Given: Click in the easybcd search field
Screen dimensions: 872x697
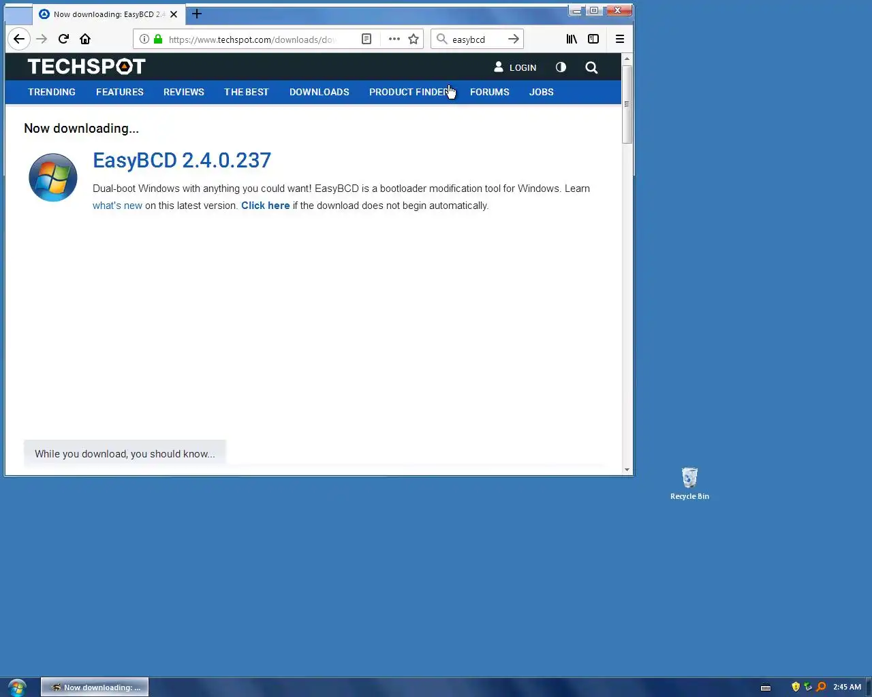Looking at the screenshot, I should 477,39.
